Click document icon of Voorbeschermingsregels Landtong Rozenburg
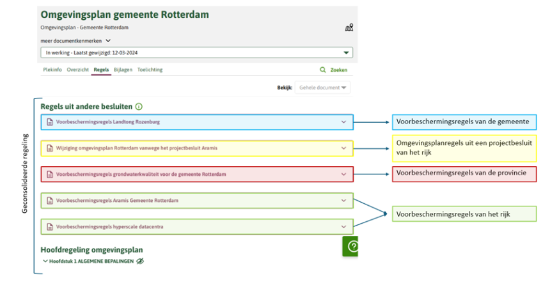This screenshot has width=543, height=287. pyautogui.click(x=51, y=121)
